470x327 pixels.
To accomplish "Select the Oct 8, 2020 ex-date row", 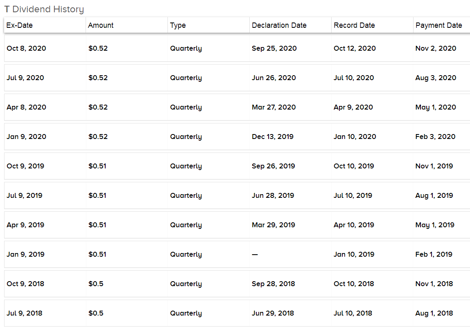I will 237,49.
